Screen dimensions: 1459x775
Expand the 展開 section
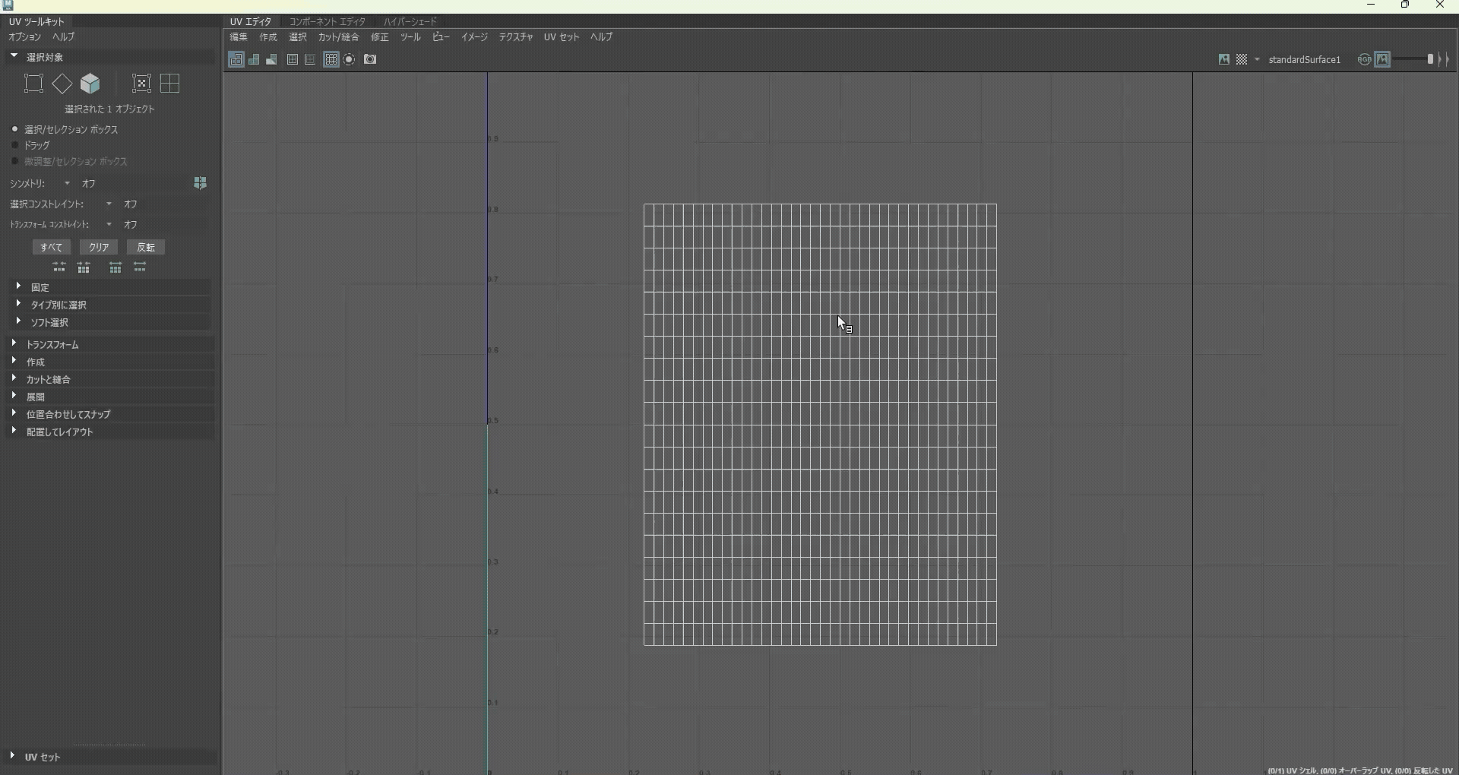point(110,397)
